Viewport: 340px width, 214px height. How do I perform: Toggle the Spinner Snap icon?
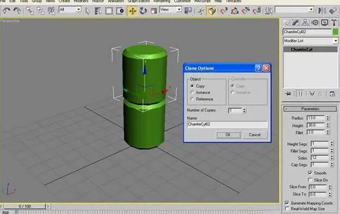(257, 10)
